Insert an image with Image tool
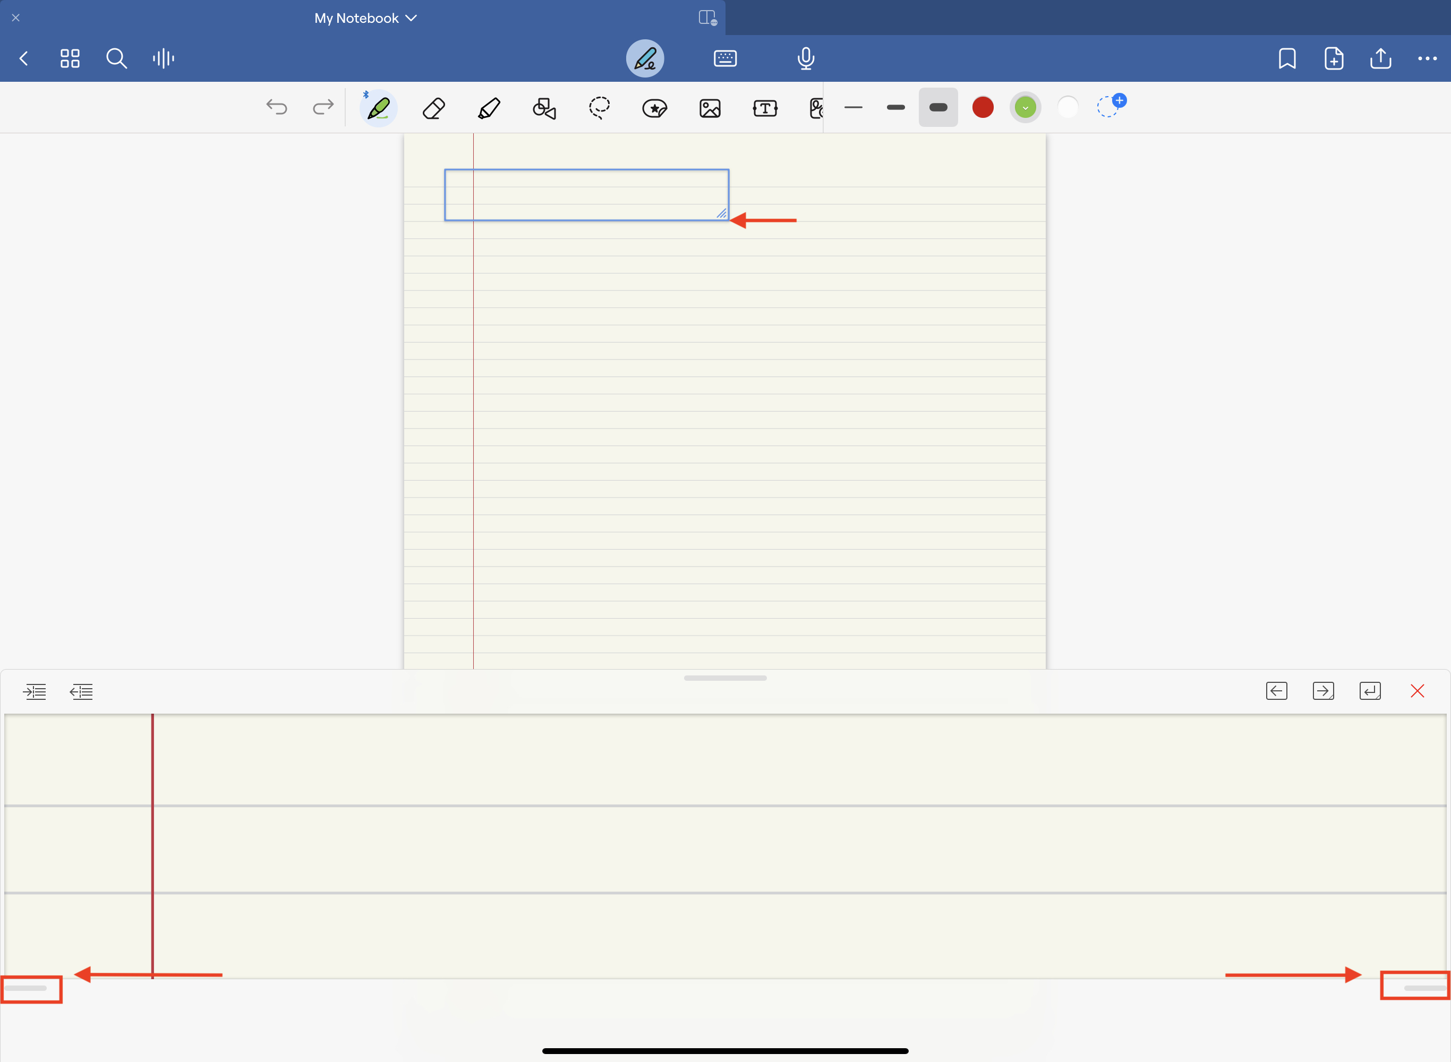Image resolution: width=1451 pixels, height=1062 pixels. click(710, 108)
